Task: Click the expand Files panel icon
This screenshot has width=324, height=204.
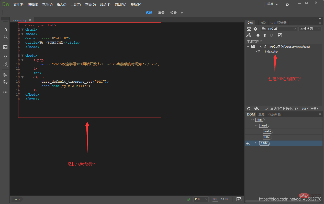Action: (x=280, y=35)
